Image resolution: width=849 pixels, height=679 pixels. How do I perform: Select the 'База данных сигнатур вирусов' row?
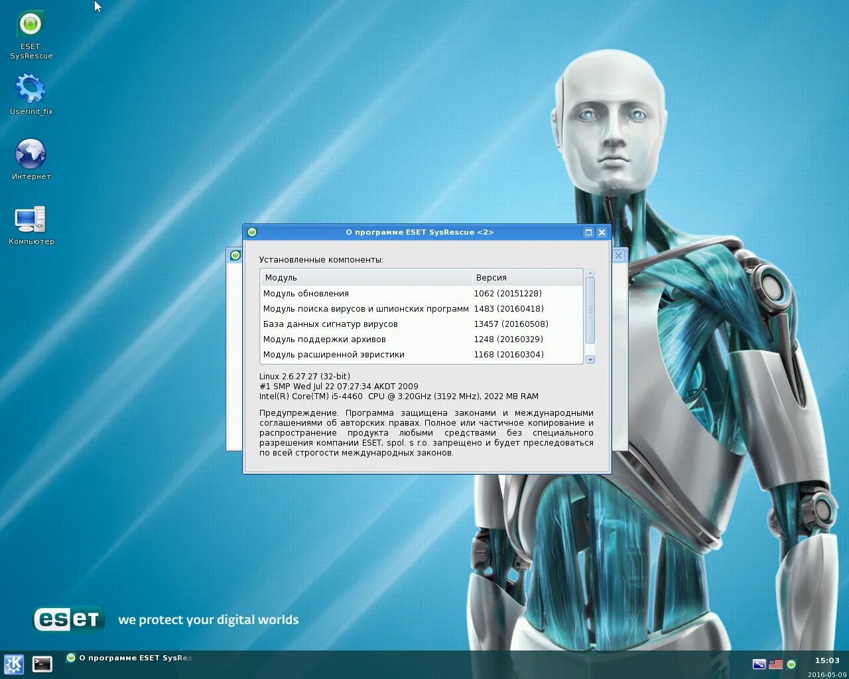click(422, 324)
